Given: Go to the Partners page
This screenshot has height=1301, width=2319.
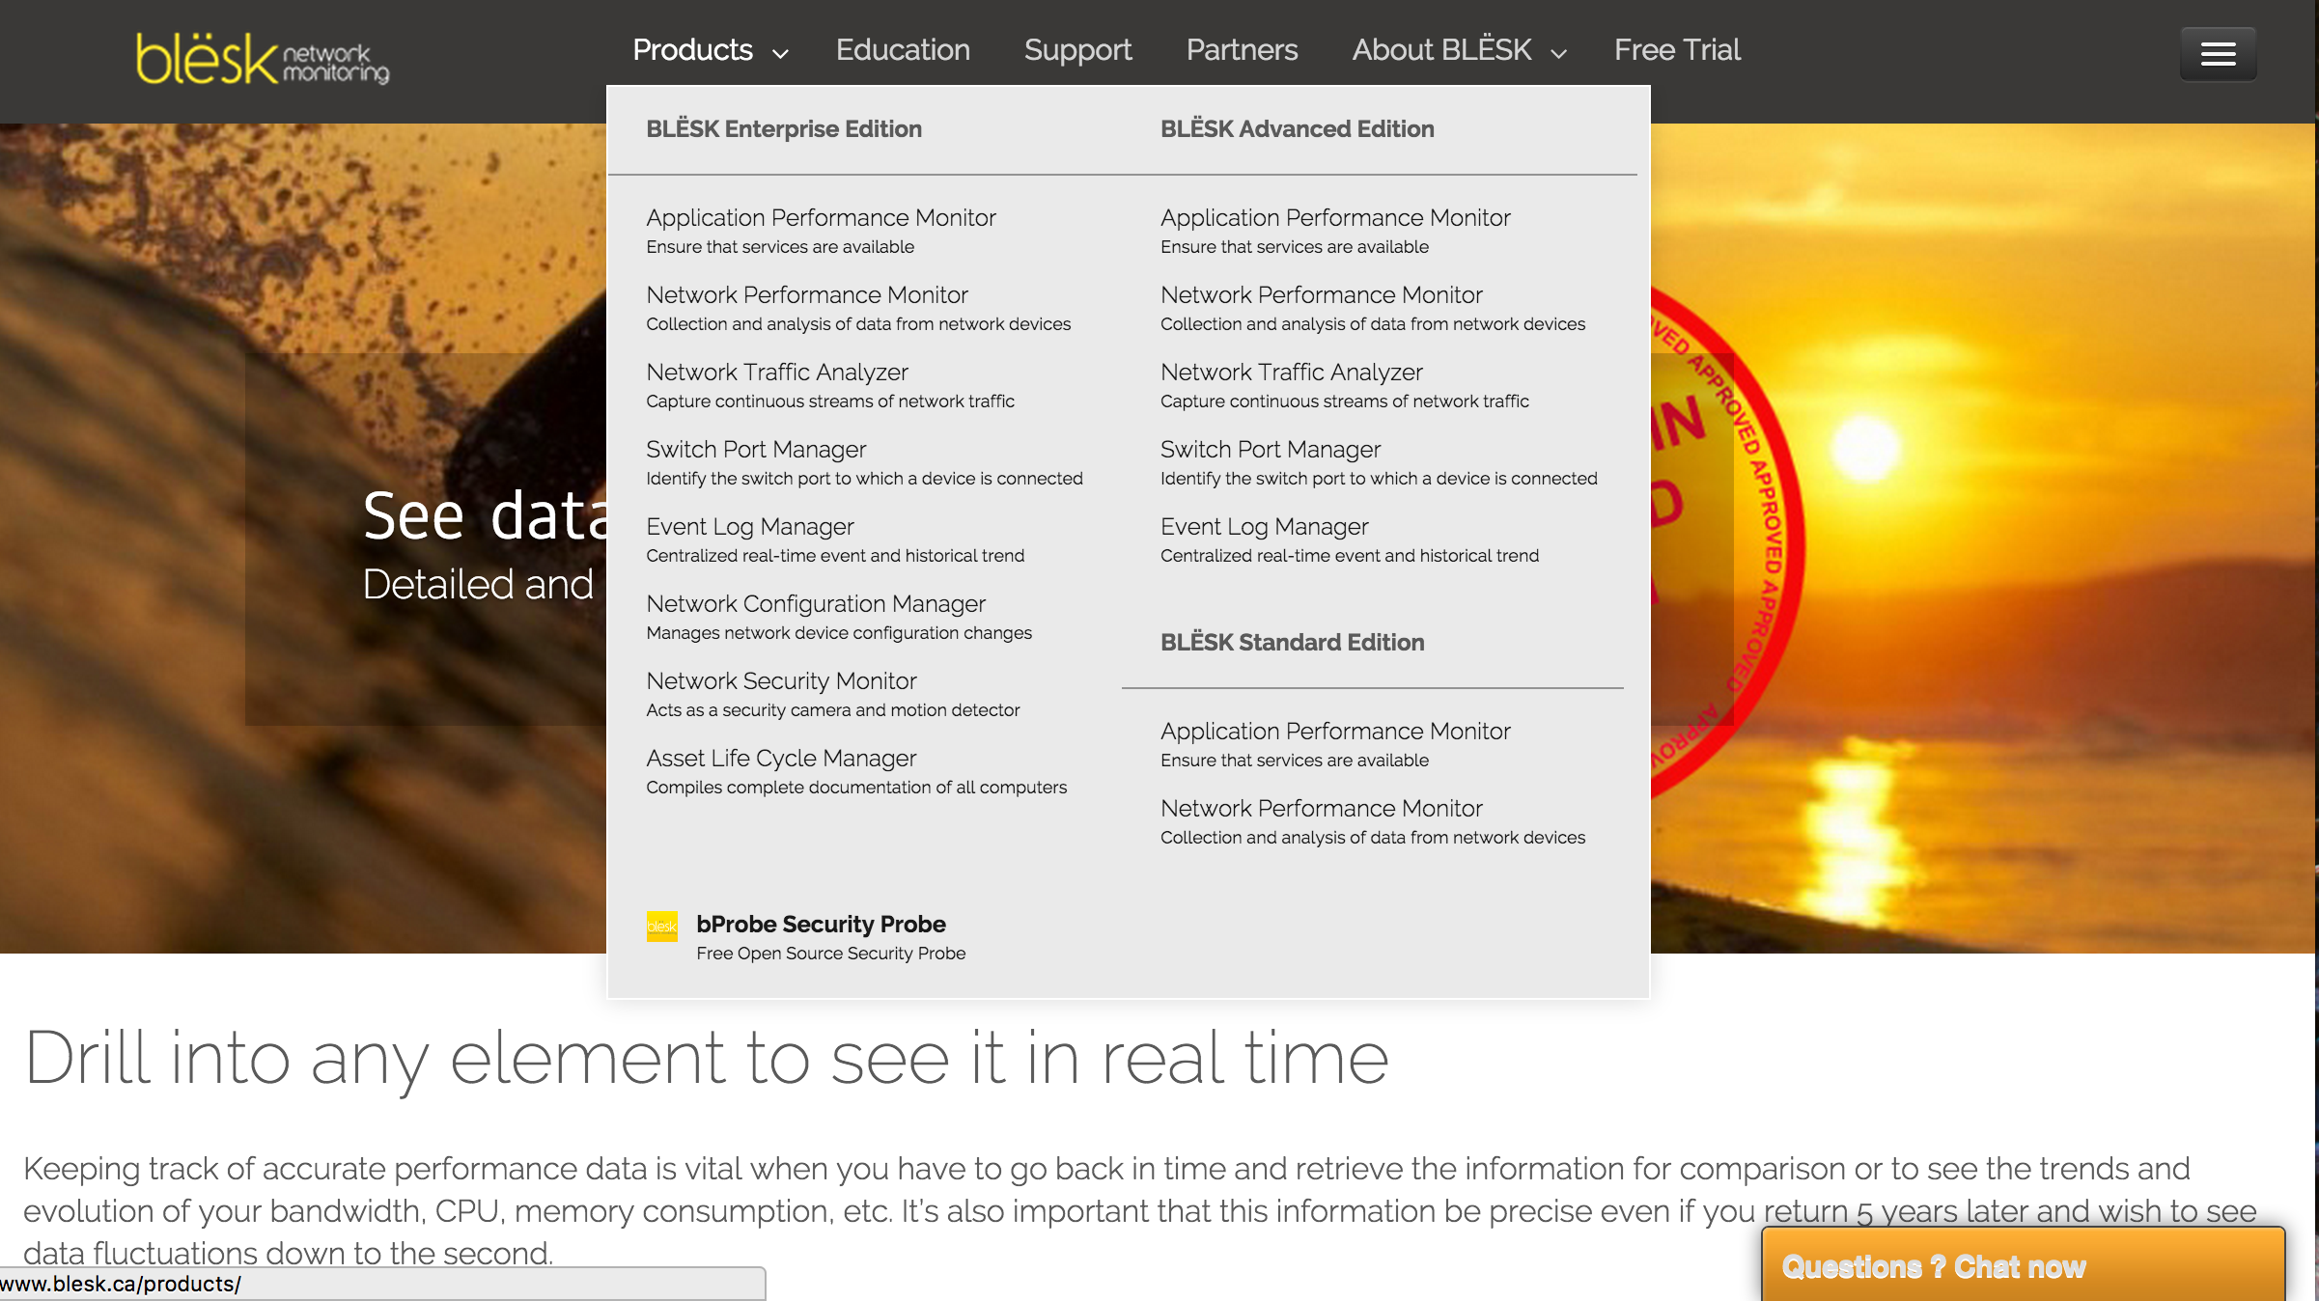Looking at the screenshot, I should 1242,50.
